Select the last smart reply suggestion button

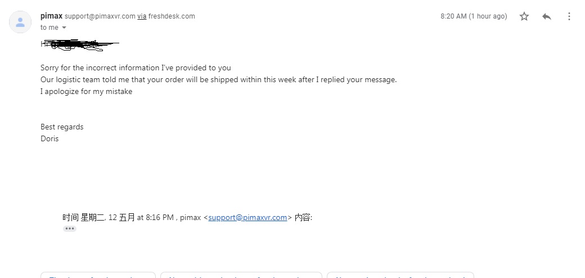pos(400,275)
